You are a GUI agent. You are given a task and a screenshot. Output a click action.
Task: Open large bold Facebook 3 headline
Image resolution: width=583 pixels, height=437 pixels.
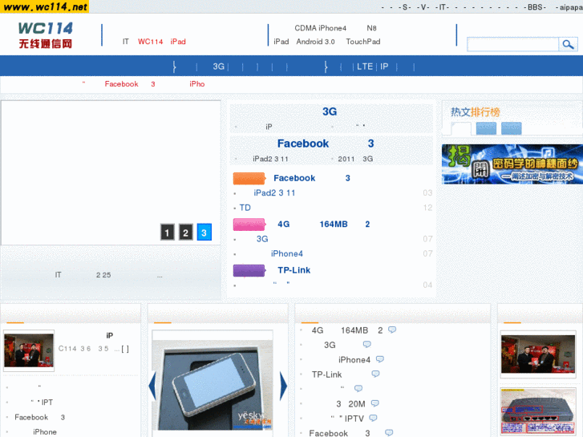[326, 144]
